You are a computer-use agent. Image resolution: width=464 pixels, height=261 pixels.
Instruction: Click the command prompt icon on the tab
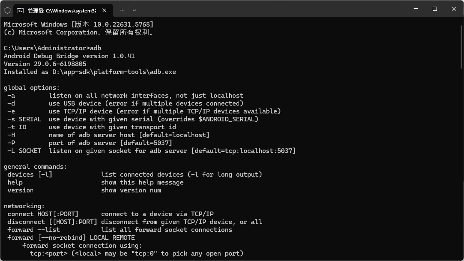20,10
